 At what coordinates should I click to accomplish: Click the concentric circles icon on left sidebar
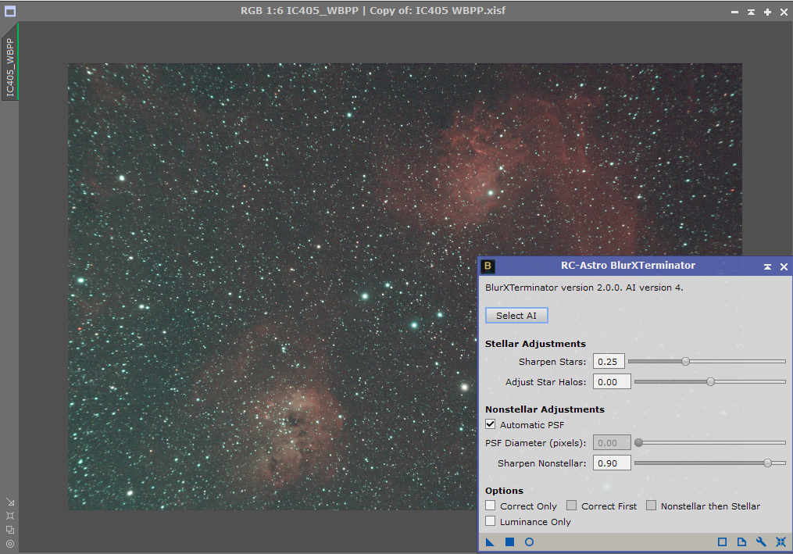[10, 543]
